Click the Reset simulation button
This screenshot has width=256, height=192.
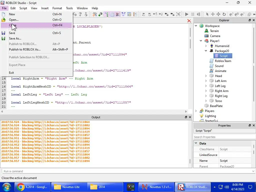pos(198,14)
